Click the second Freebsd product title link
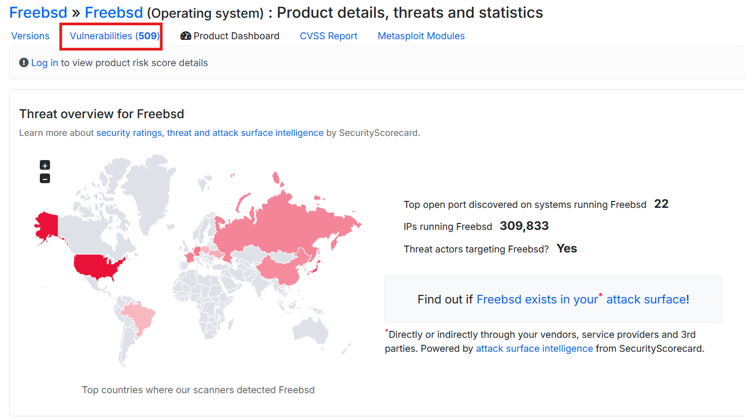Image resolution: width=745 pixels, height=420 pixels. click(x=113, y=12)
